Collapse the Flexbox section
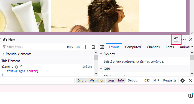The height and width of the screenshot is (104, 194). 101,54
